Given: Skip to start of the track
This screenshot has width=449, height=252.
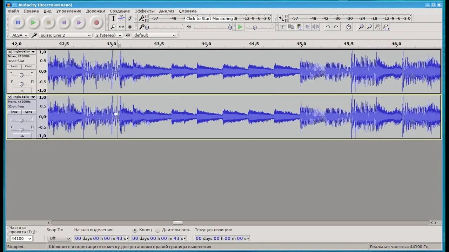Looking at the screenshot, I should coord(64,23).
